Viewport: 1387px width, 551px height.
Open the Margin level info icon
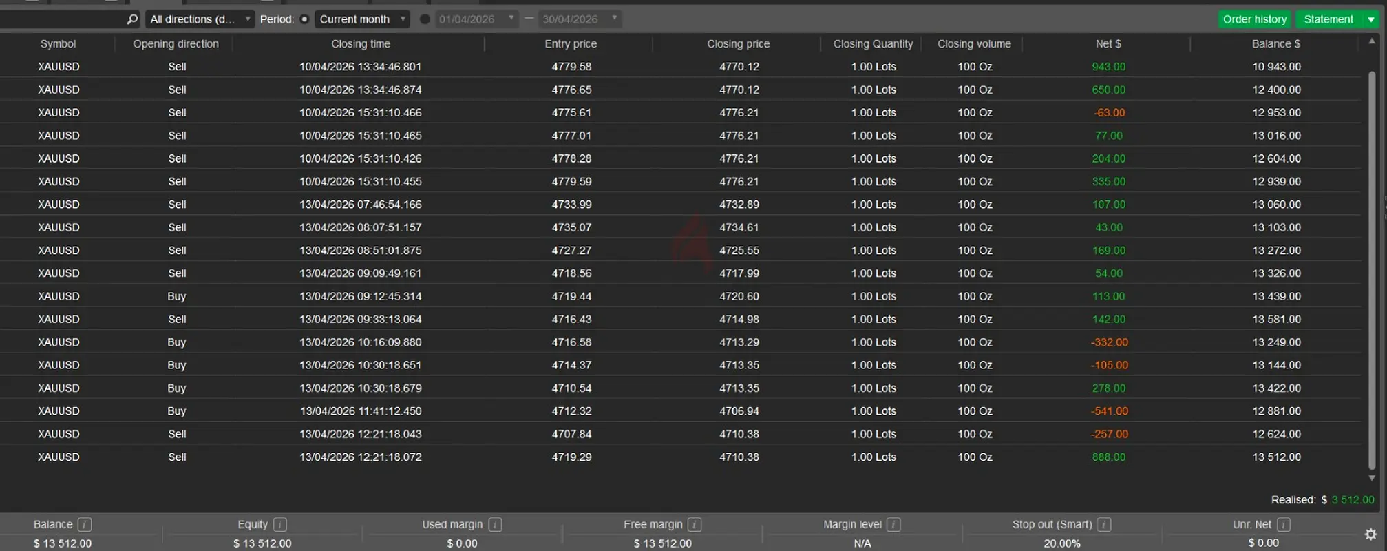point(893,525)
